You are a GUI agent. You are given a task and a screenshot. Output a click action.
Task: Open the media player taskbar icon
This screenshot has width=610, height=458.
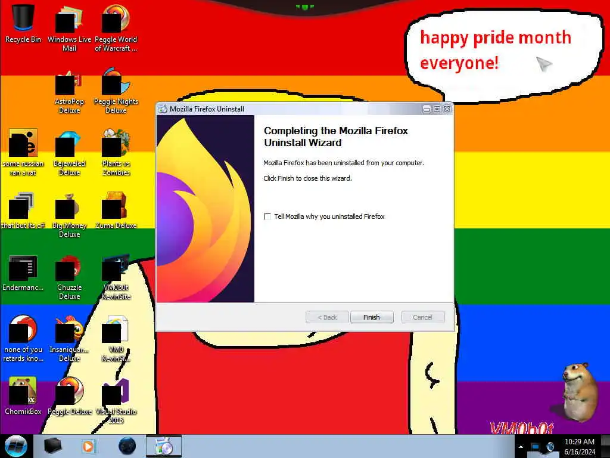(89, 446)
